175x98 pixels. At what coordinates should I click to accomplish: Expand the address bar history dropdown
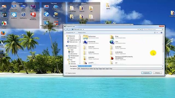[x=138, y=29]
